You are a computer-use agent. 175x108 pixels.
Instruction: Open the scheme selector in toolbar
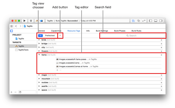pos(39,21)
